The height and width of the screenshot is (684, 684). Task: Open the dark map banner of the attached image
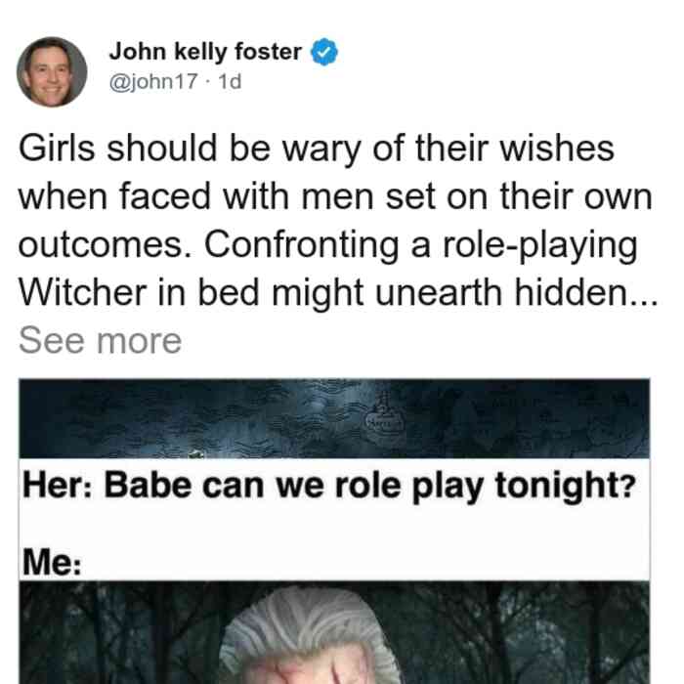(334, 419)
